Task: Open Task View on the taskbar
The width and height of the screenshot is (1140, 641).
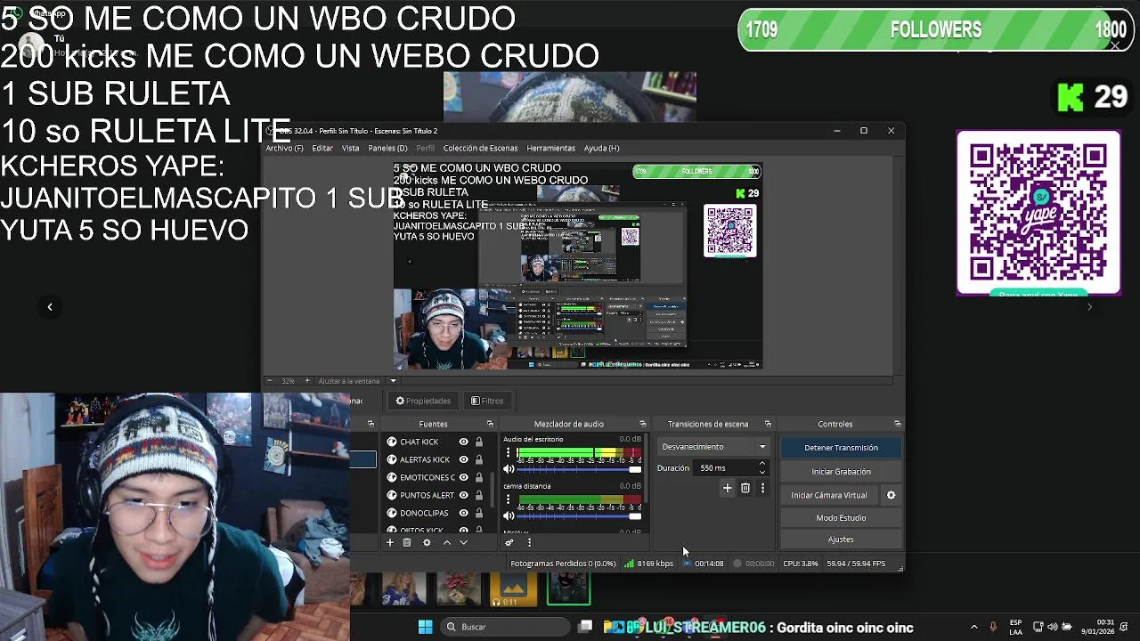Action: click(x=585, y=627)
